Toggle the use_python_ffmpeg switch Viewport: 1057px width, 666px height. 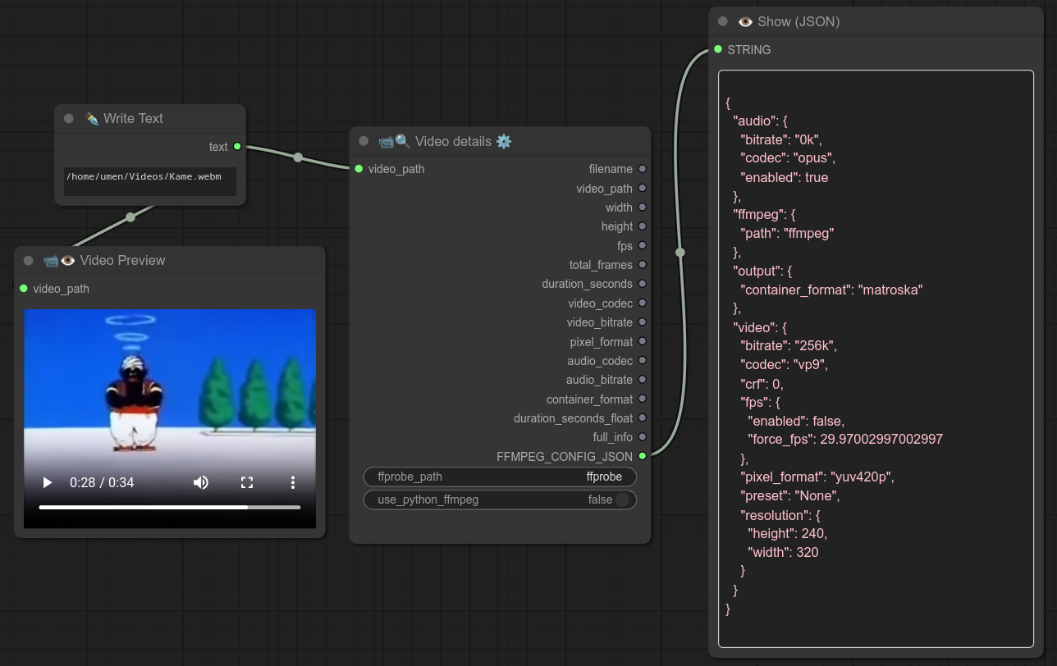(622, 500)
